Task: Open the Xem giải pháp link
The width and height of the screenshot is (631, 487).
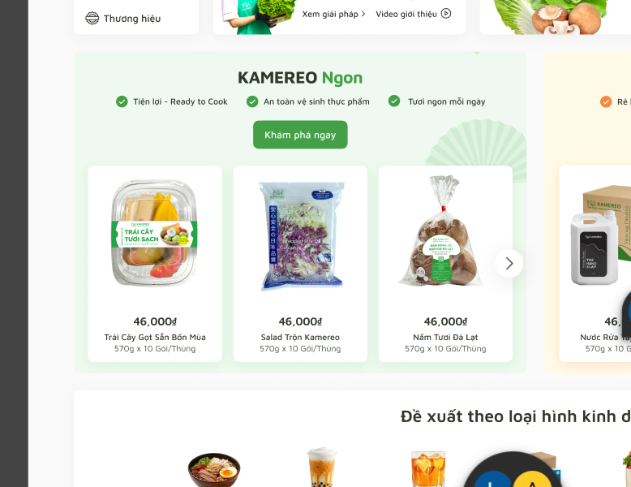Action: 330,14
